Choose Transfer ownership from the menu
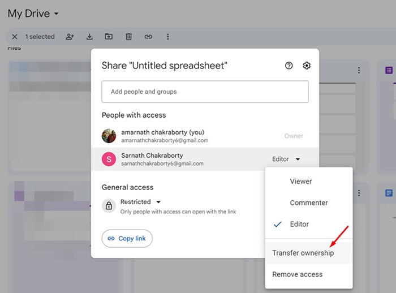This screenshot has width=396, height=293. 309,253
